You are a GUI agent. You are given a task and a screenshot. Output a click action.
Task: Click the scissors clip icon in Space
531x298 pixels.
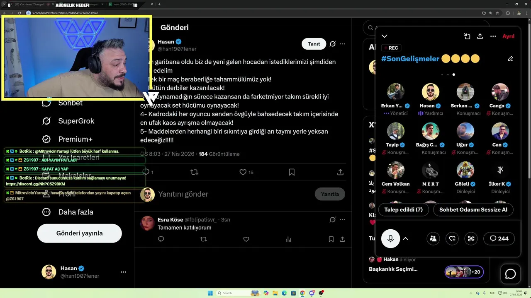coord(471,238)
